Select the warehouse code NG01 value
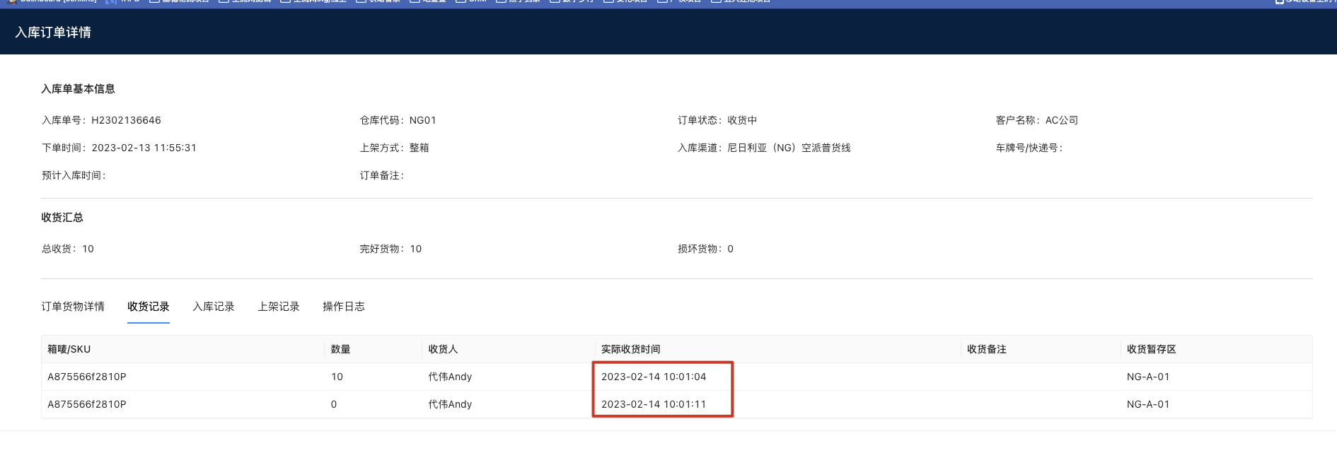The image size is (1337, 472). (423, 120)
